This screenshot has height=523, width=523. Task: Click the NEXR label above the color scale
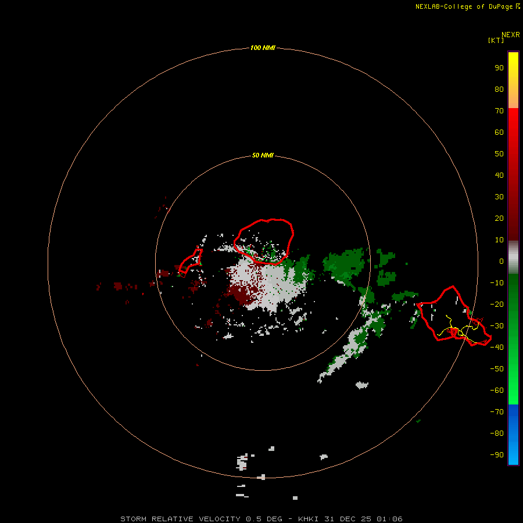click(511, 35)
